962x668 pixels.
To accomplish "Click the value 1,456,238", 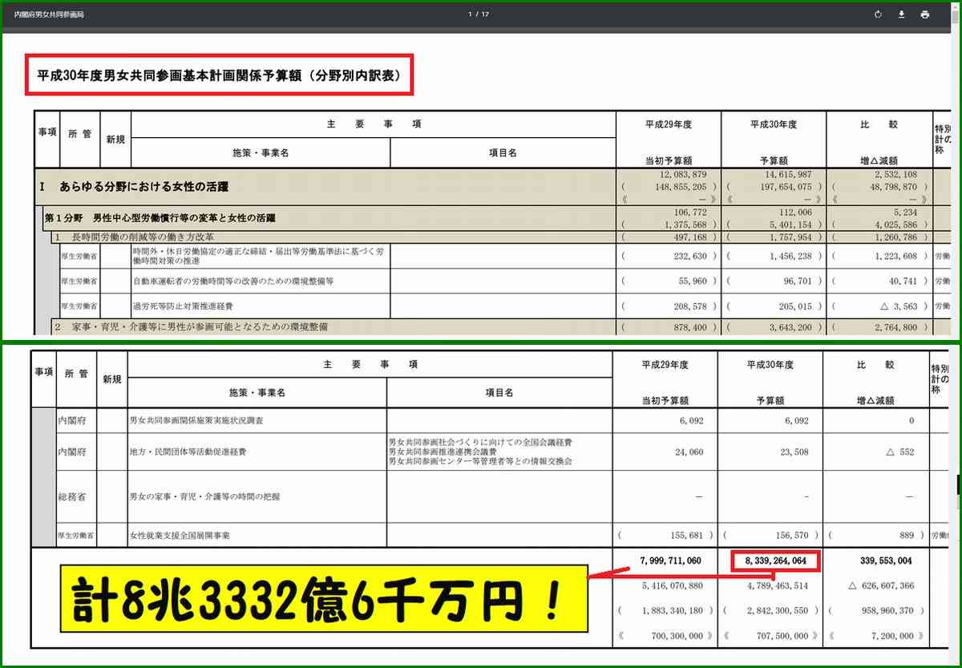I will click(x=792, y=257).
